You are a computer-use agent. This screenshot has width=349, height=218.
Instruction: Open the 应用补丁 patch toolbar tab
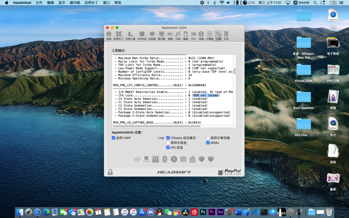[x=118, y=35]
